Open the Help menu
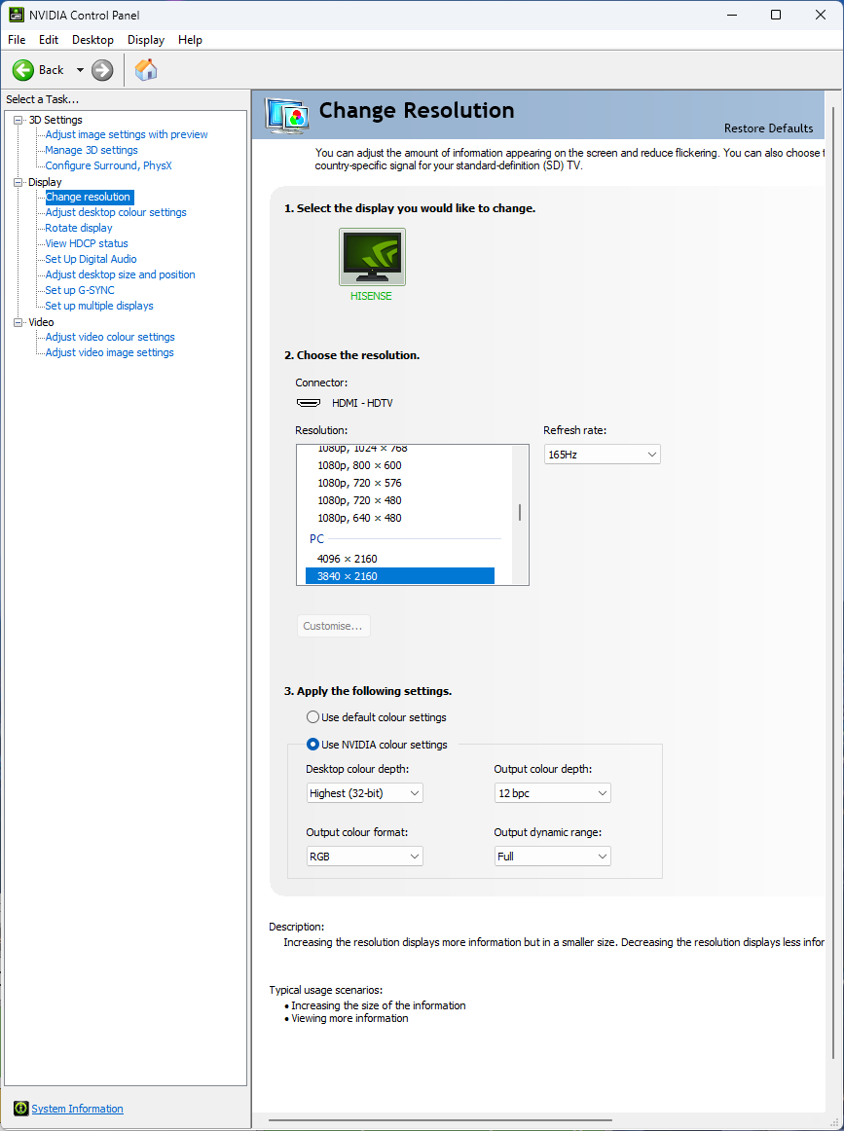This screenshot has width=844, height=1131. [x=190, y=40]
